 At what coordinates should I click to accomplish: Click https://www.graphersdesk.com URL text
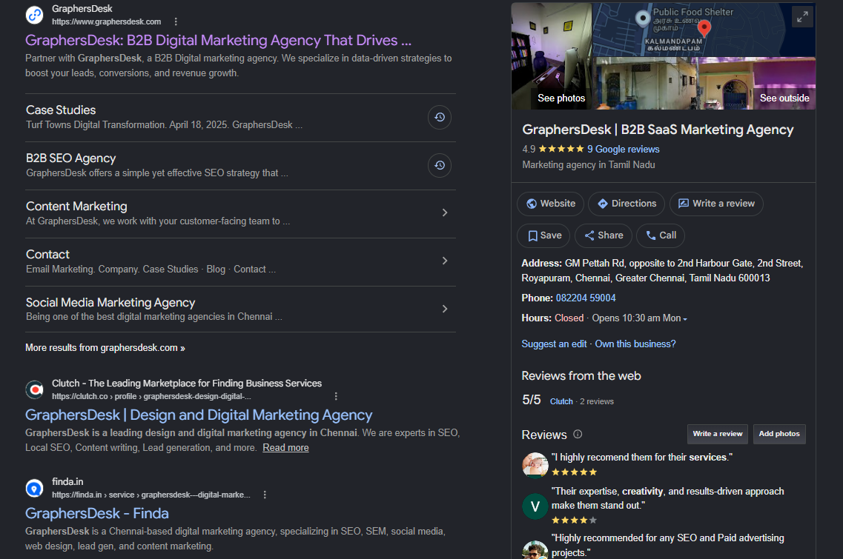coord(107,22)
